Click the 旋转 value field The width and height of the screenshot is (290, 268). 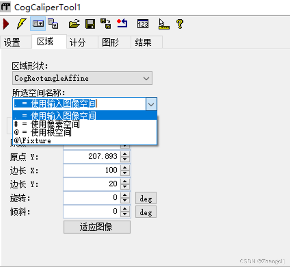(x=92, y=198)
